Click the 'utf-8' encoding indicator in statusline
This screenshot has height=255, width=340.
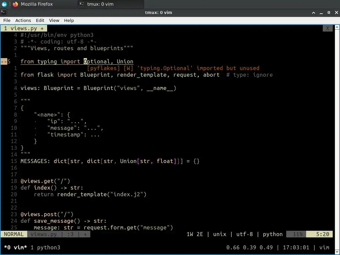pyautogui.click(x=244, y=234)
